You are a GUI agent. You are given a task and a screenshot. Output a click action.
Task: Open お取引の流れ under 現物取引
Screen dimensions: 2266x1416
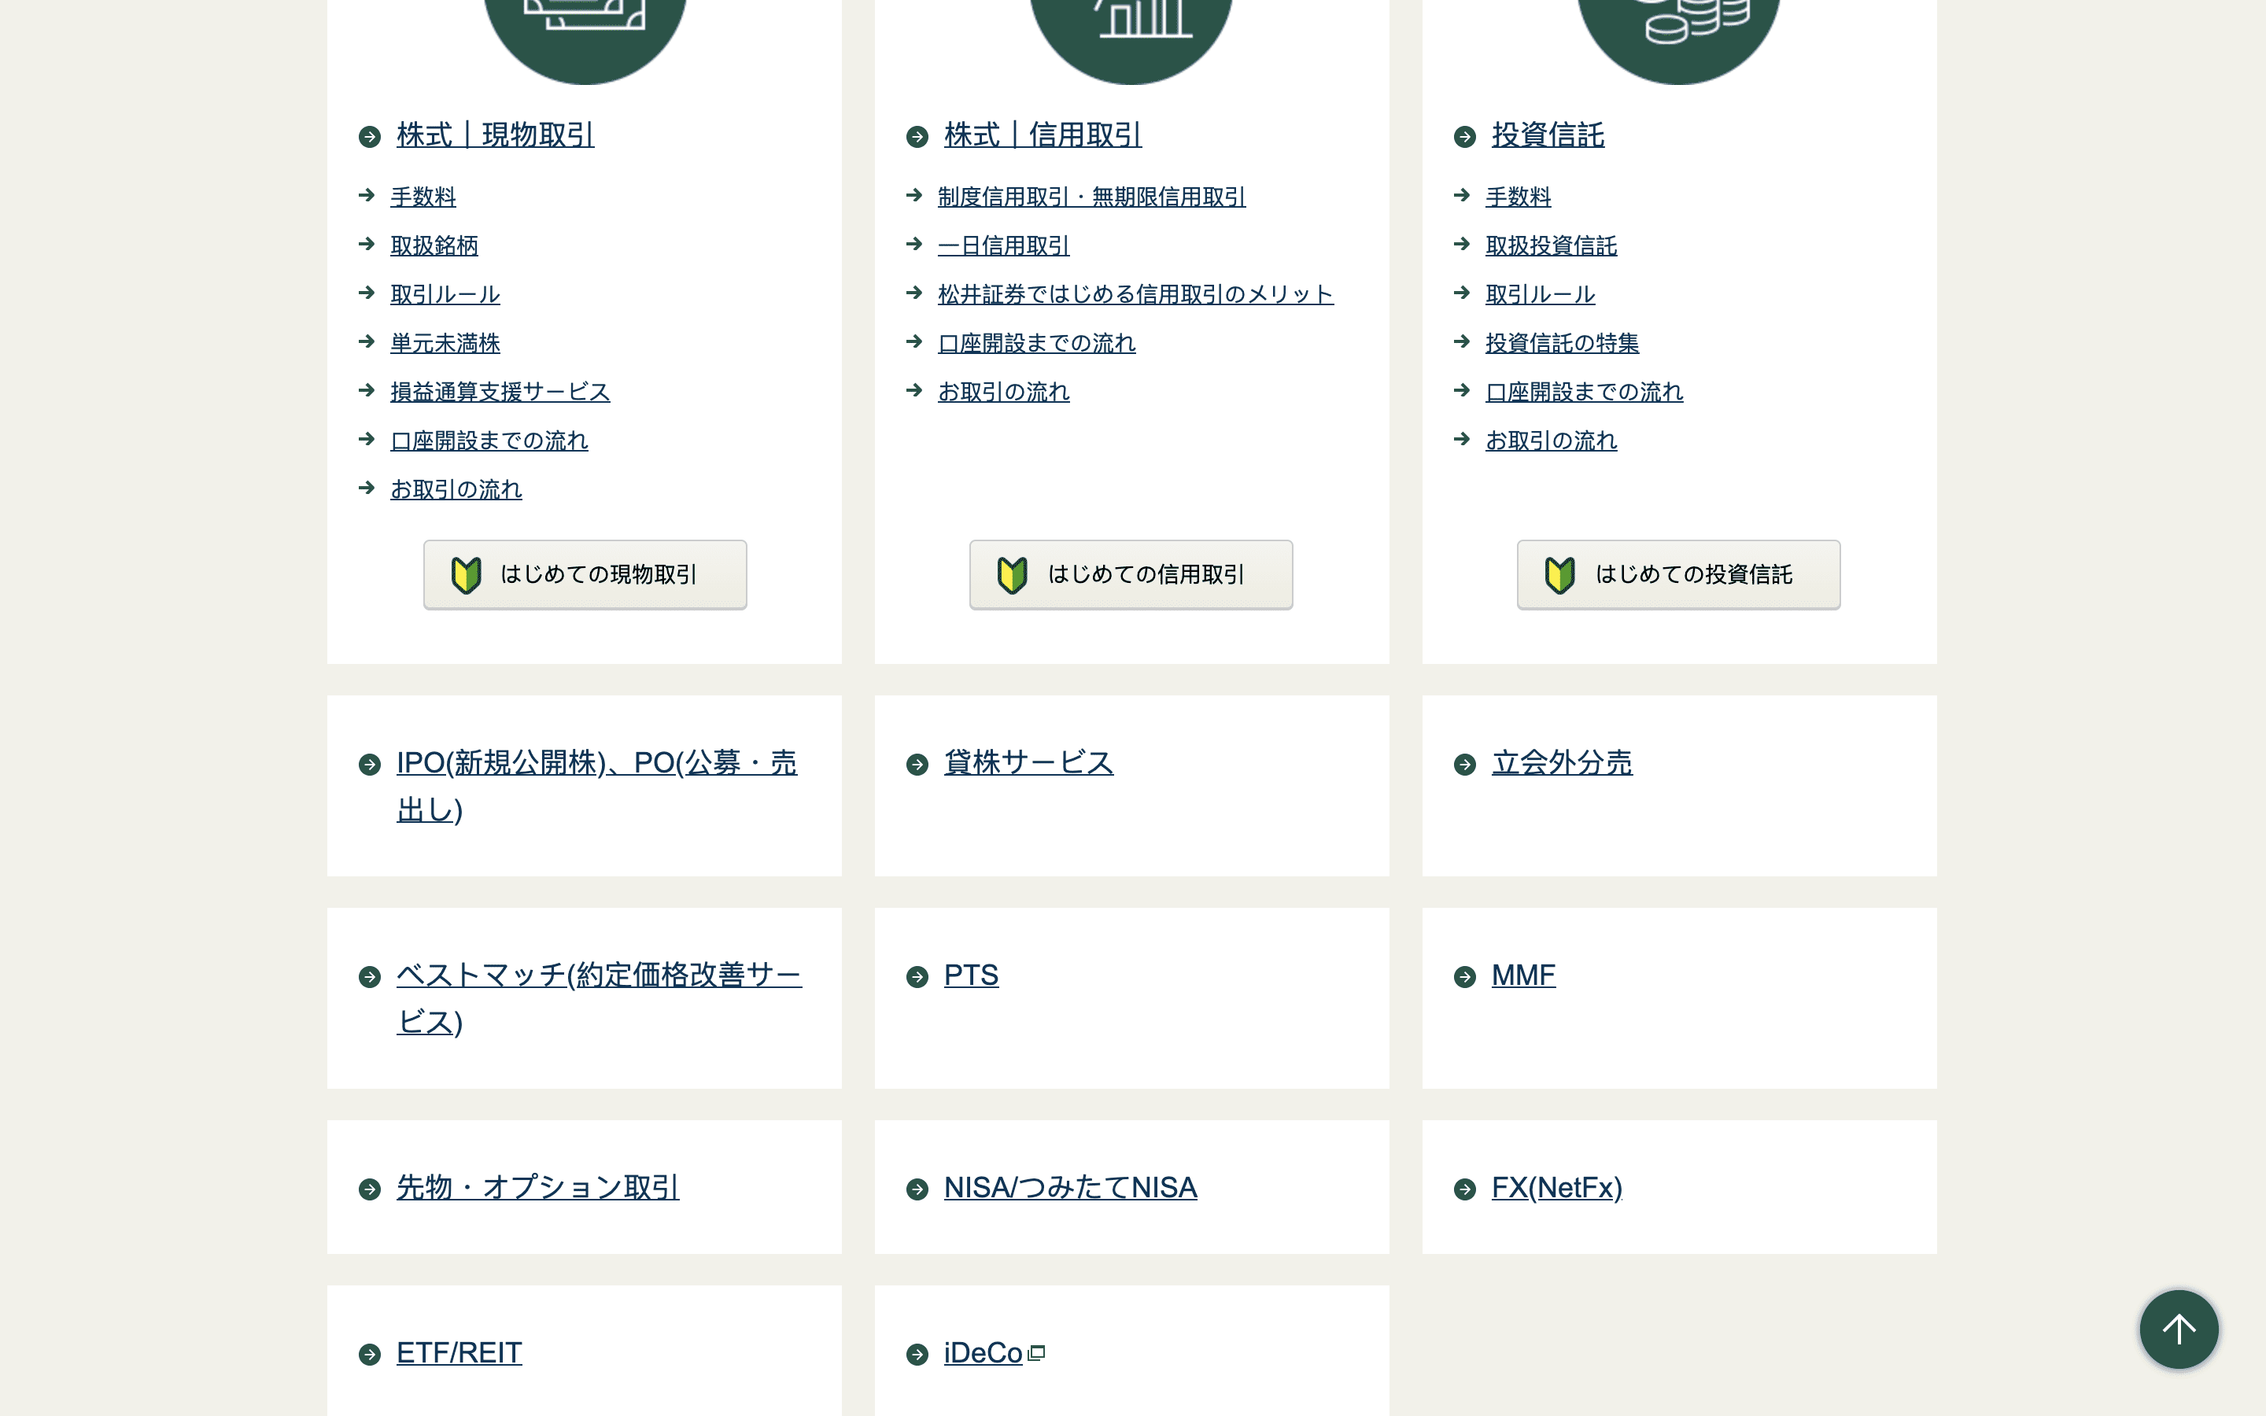point(456,489)
